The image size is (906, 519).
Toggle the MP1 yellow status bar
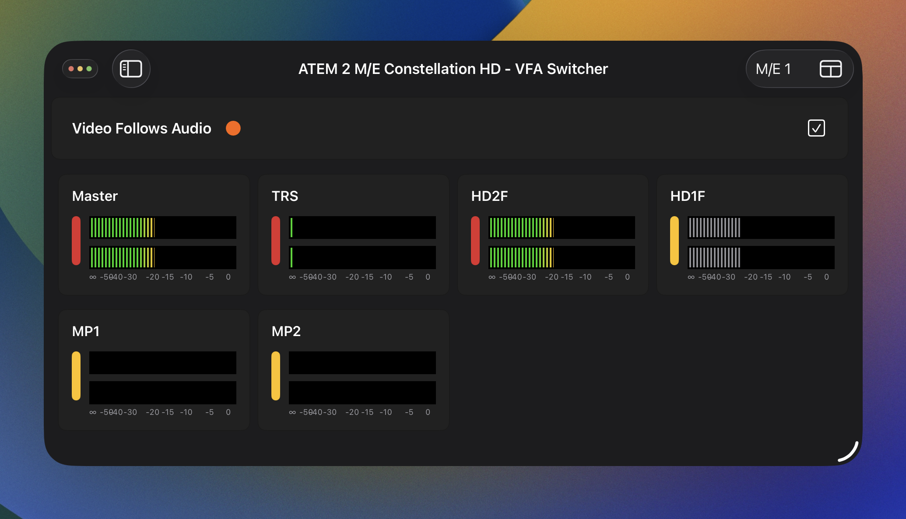[76, 376]
